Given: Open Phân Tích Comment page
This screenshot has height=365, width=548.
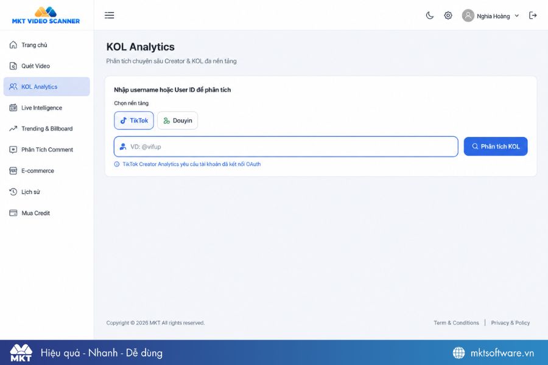Looking at the screenshot, I should click(46, 150).
